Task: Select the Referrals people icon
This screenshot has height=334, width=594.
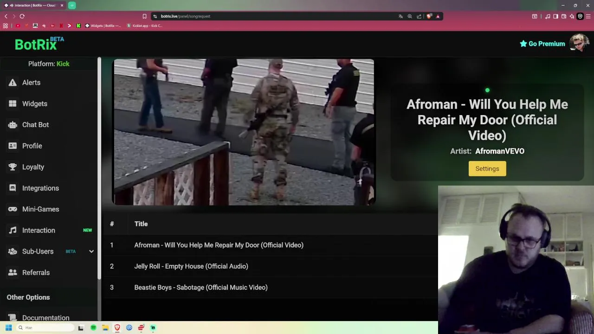Action: coord(13,272)
